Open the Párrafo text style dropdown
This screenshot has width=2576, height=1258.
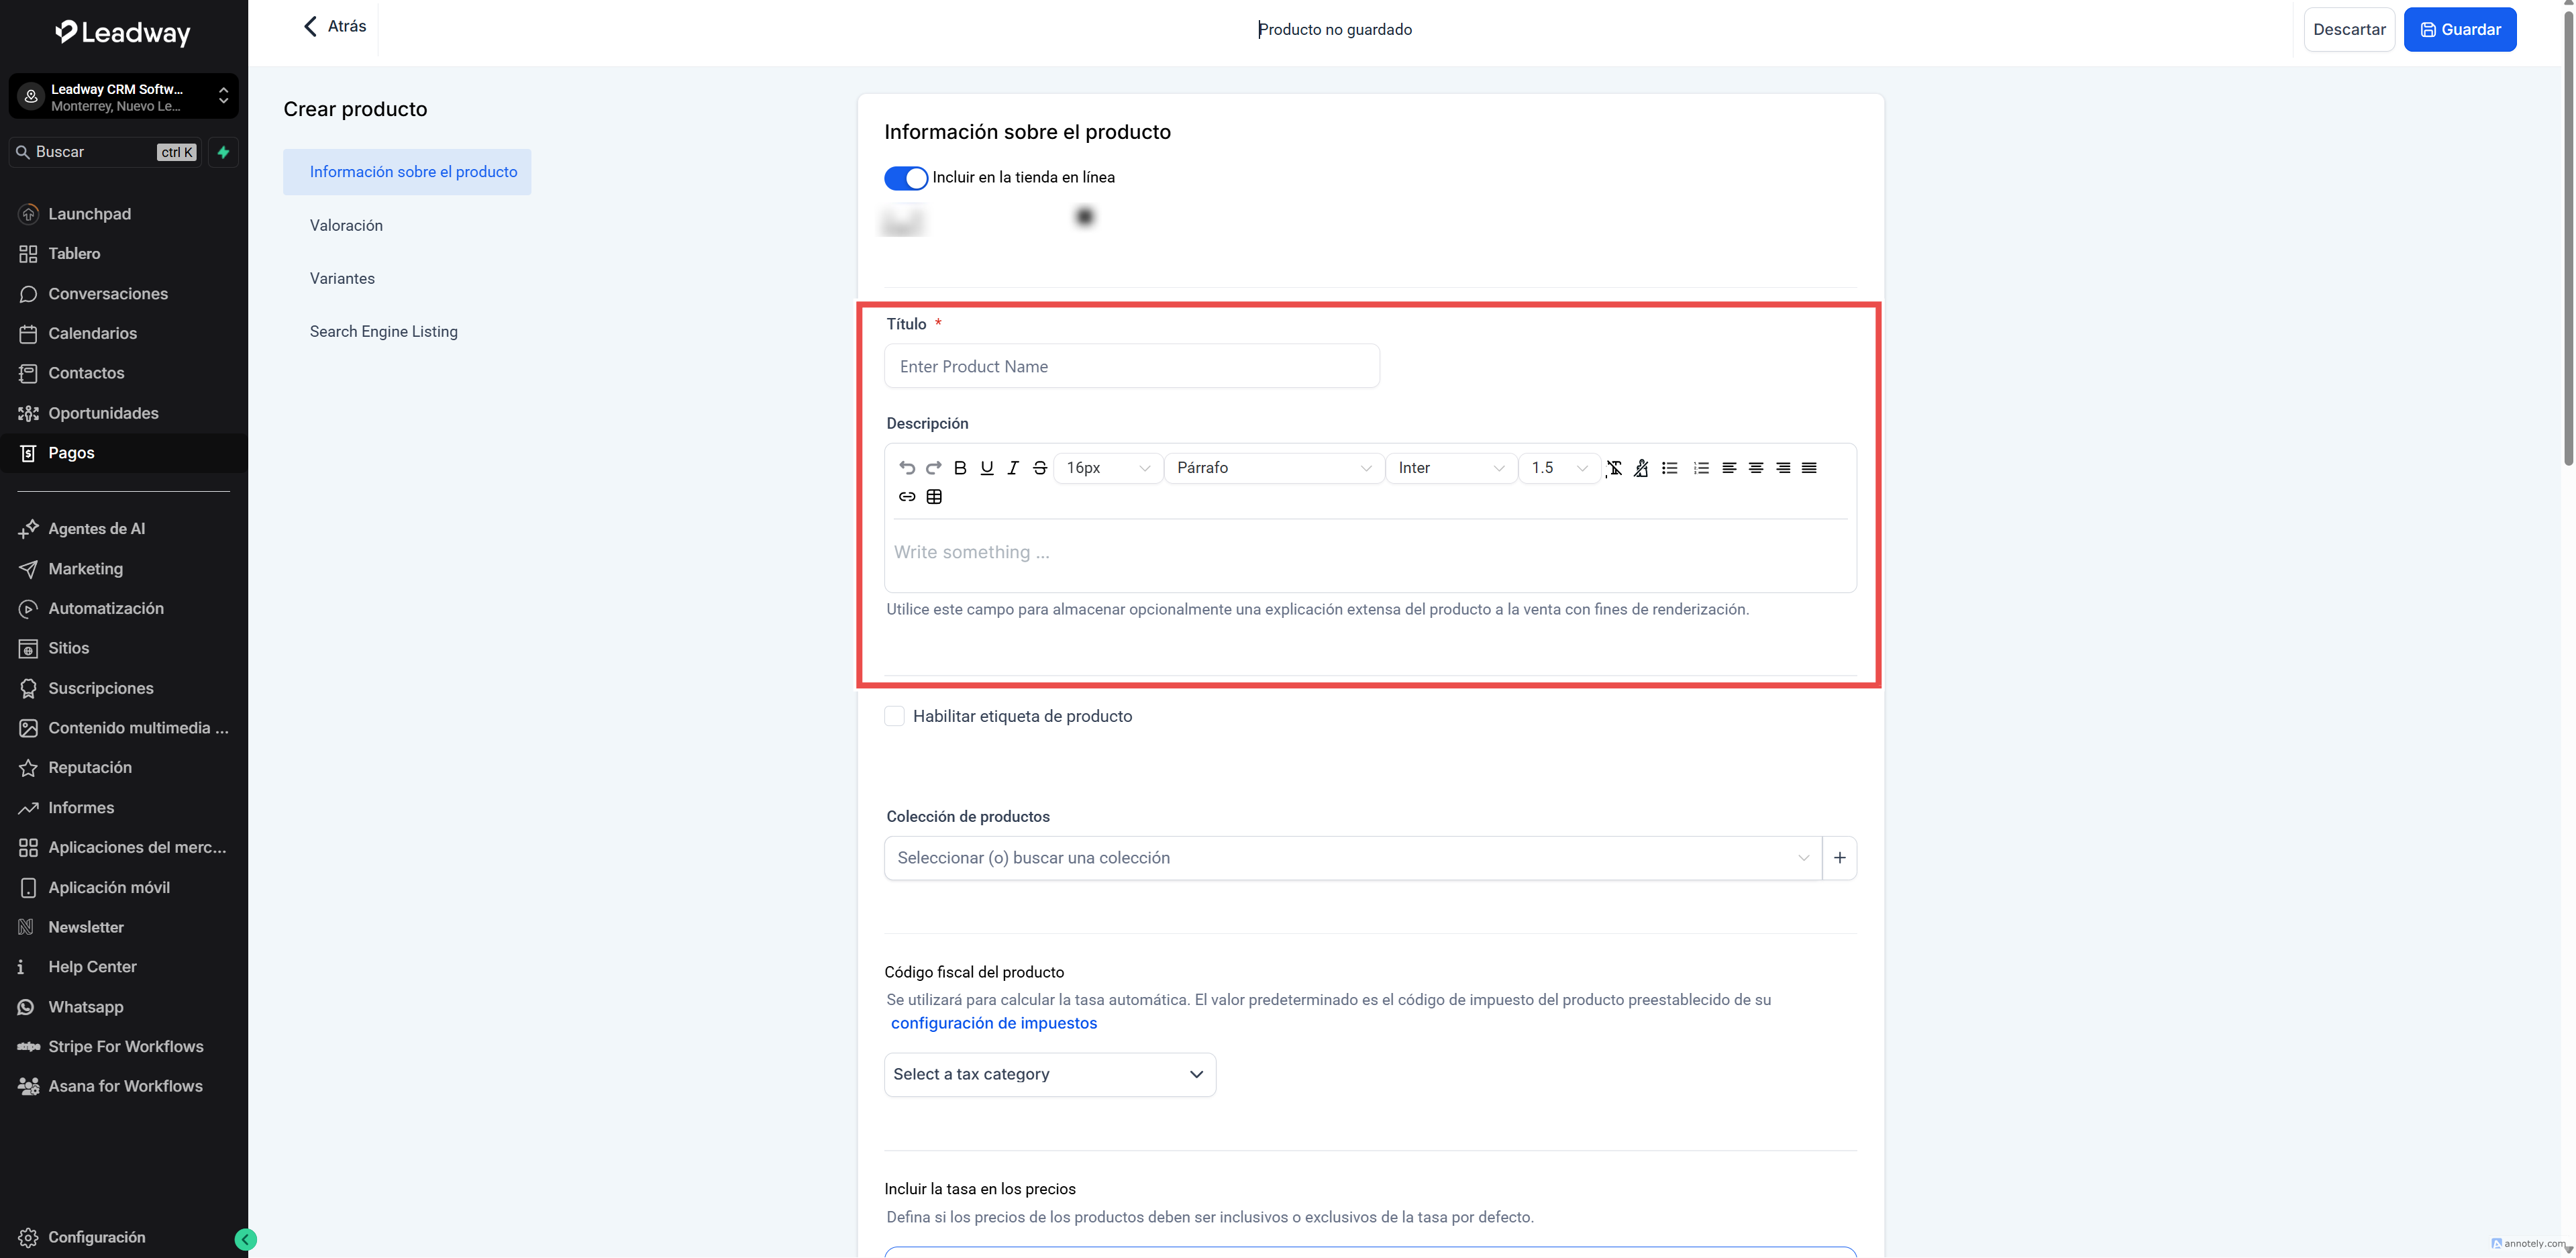pyautogui.click(x=1273, y=468)
